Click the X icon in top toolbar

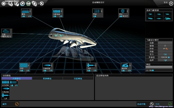pyautogui.click(x=41, y=4)
